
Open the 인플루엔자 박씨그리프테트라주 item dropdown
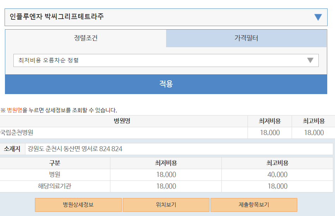point(166,17)
